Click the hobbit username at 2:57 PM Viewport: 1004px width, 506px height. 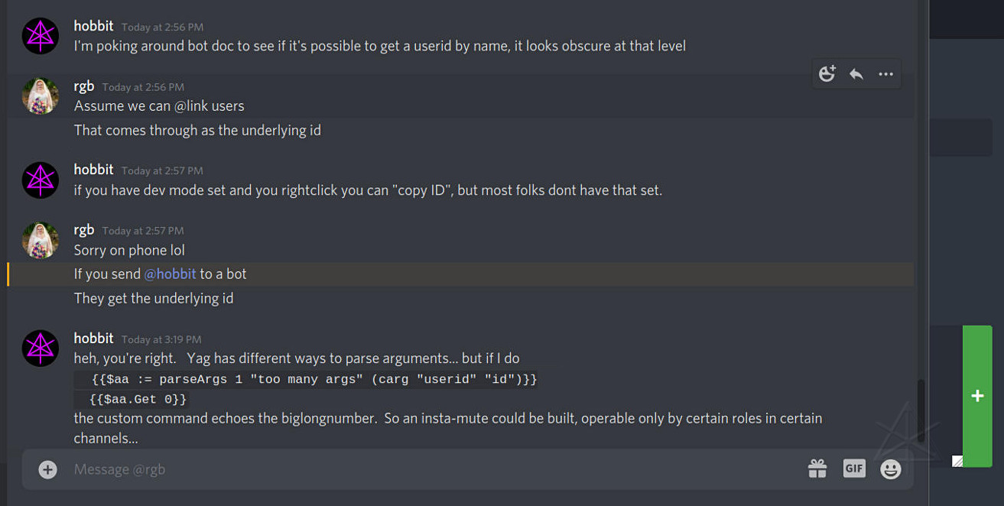click(x=93, y=170)
